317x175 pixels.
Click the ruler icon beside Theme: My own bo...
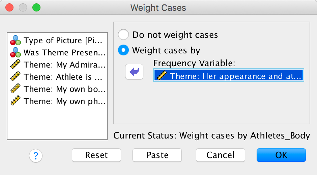[16, 89]
